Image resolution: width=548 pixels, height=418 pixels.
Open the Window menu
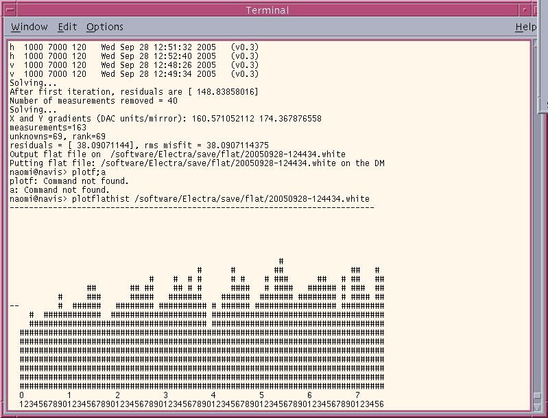29,27
